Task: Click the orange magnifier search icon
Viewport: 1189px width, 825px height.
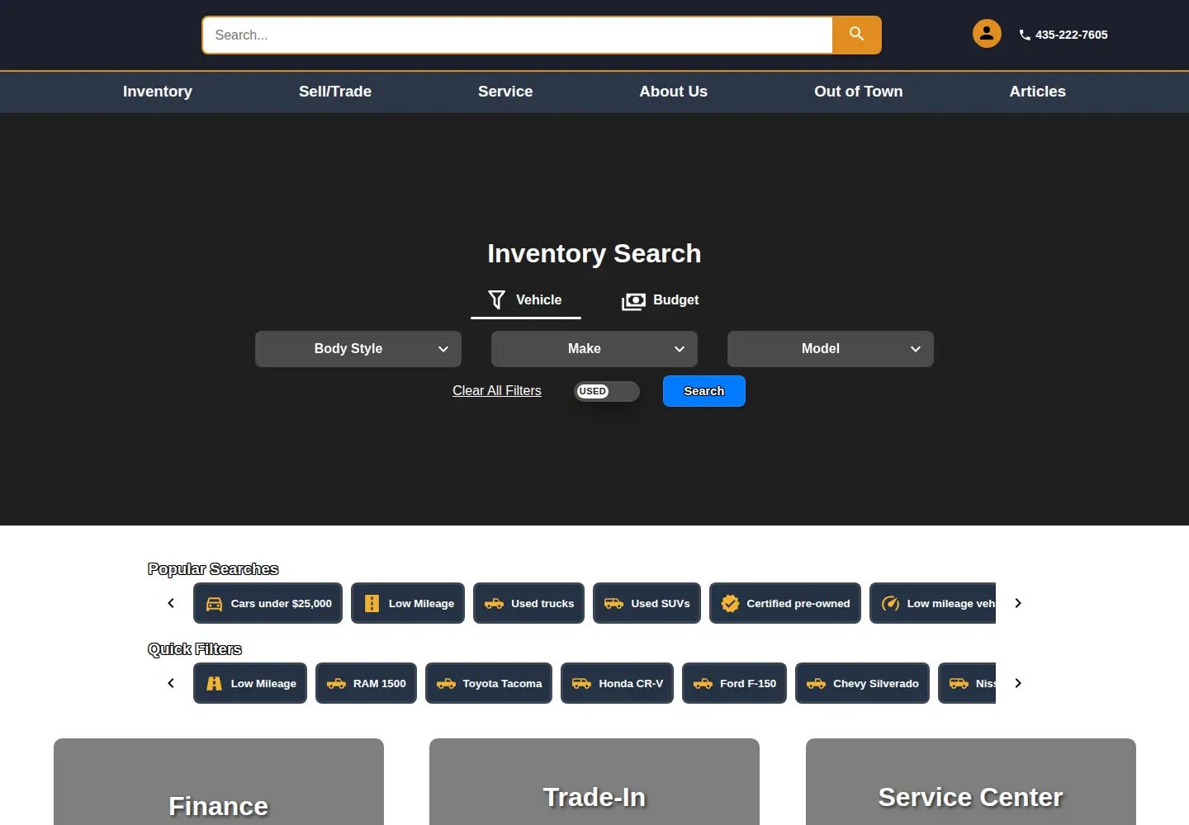Action: [856, 35]
